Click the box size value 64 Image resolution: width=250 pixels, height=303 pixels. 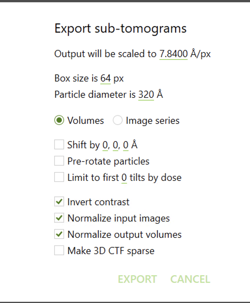[105, 78]
